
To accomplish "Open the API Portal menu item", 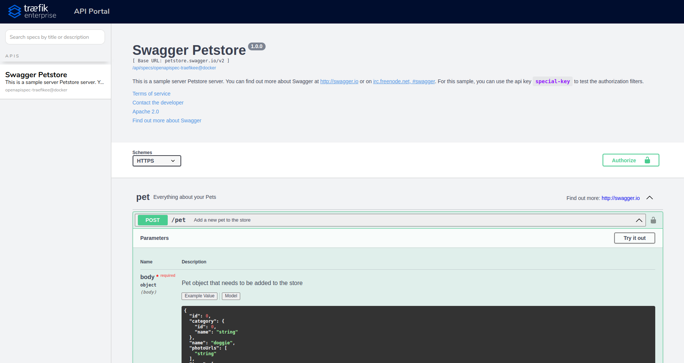I will click(92, 11).
